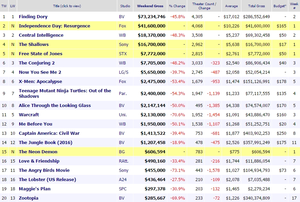Viewport: 300px width, 202px height.
Task: Click The Lobster (US Release) link
Action: pos(47,180)
